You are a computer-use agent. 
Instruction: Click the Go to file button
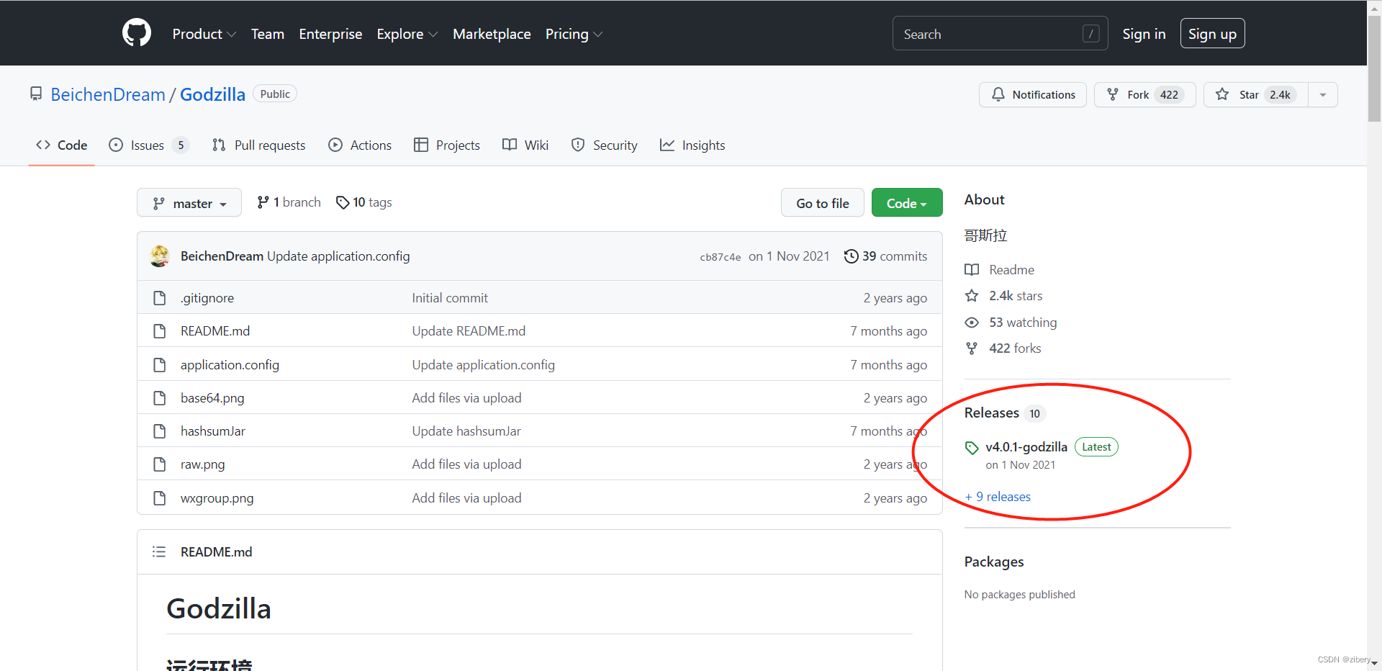tap(823, 204)
